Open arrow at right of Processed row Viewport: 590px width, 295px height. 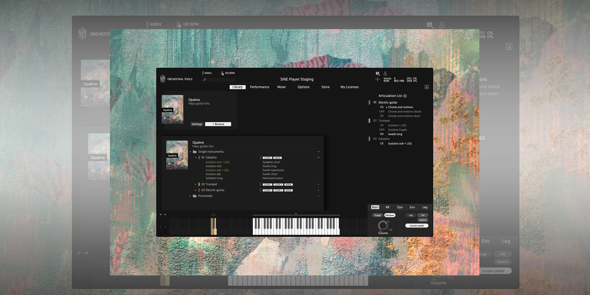click(319, 196)
